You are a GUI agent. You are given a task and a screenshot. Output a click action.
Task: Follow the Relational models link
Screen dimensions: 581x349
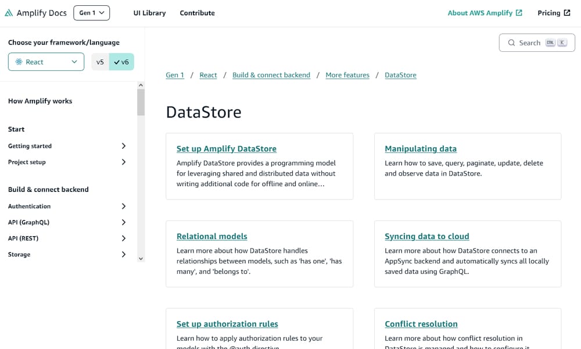click(211, 236)
